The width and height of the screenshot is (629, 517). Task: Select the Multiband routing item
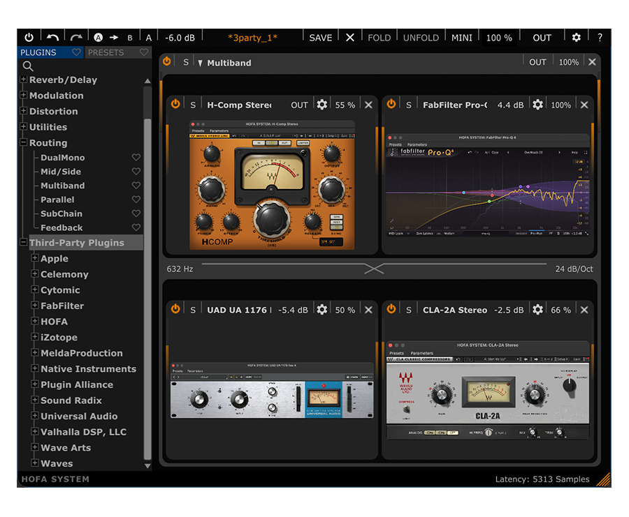click(63, 186)
